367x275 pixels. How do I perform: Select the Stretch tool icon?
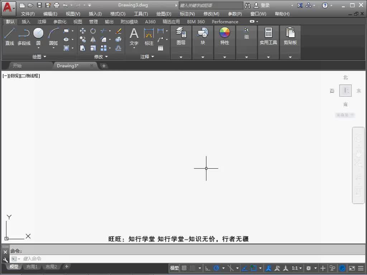(83, 48)
